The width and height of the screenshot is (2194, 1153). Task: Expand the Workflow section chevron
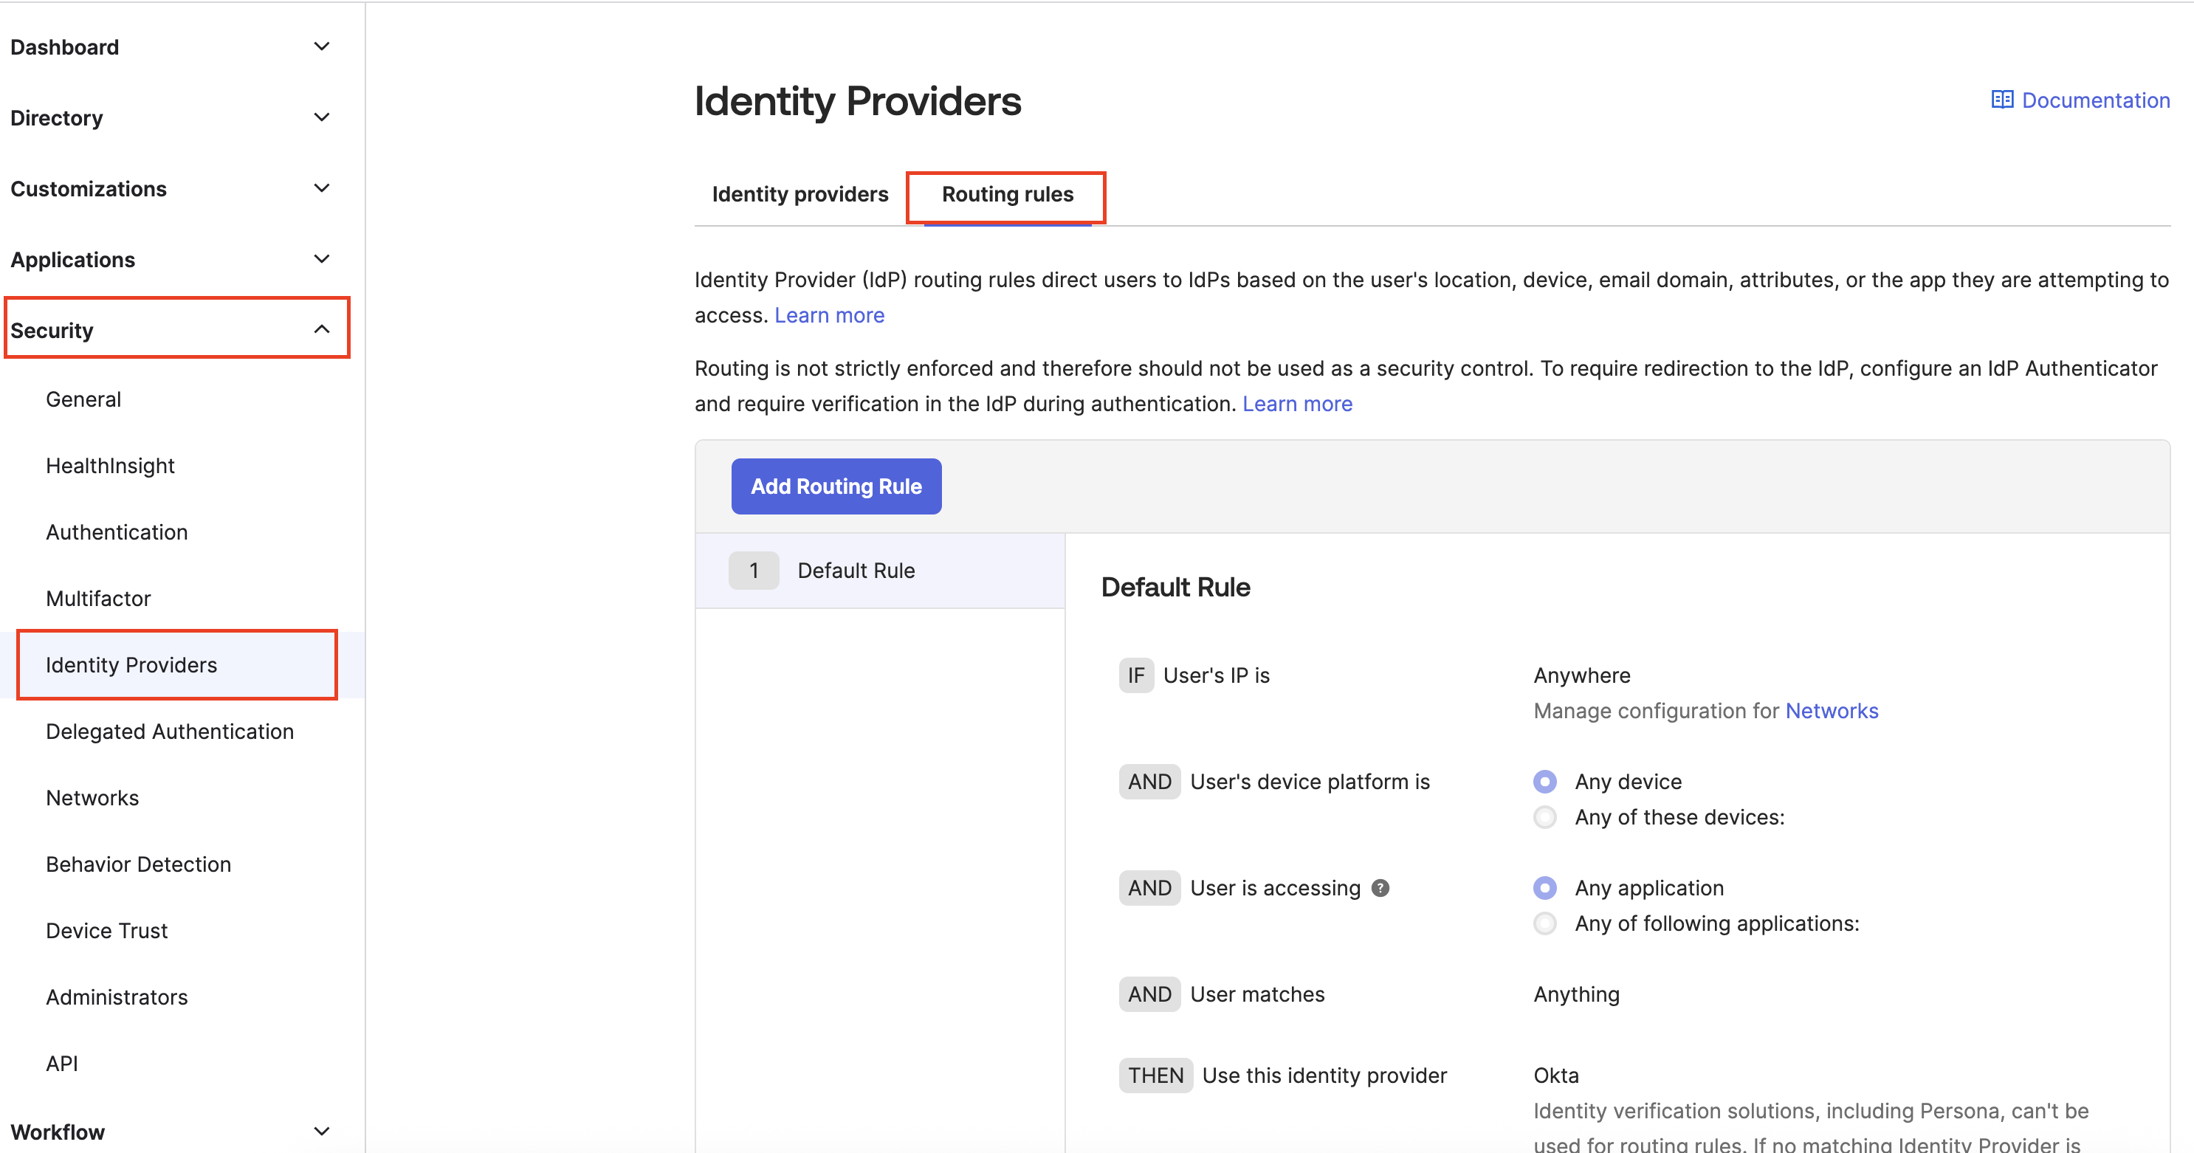[x=322, y=1132]
